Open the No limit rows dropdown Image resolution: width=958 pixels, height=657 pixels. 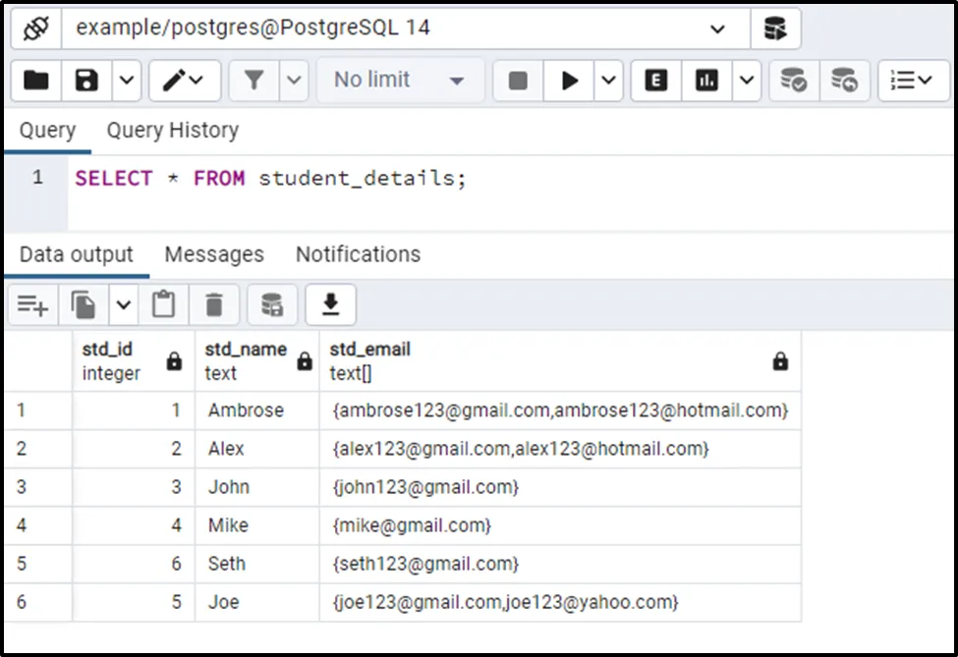(400, 81)
